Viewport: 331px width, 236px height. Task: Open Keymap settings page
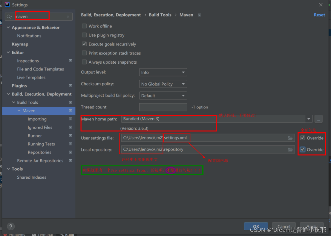(x=20, y=44)
